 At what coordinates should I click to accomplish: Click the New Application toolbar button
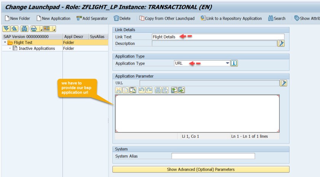point(53,18)
